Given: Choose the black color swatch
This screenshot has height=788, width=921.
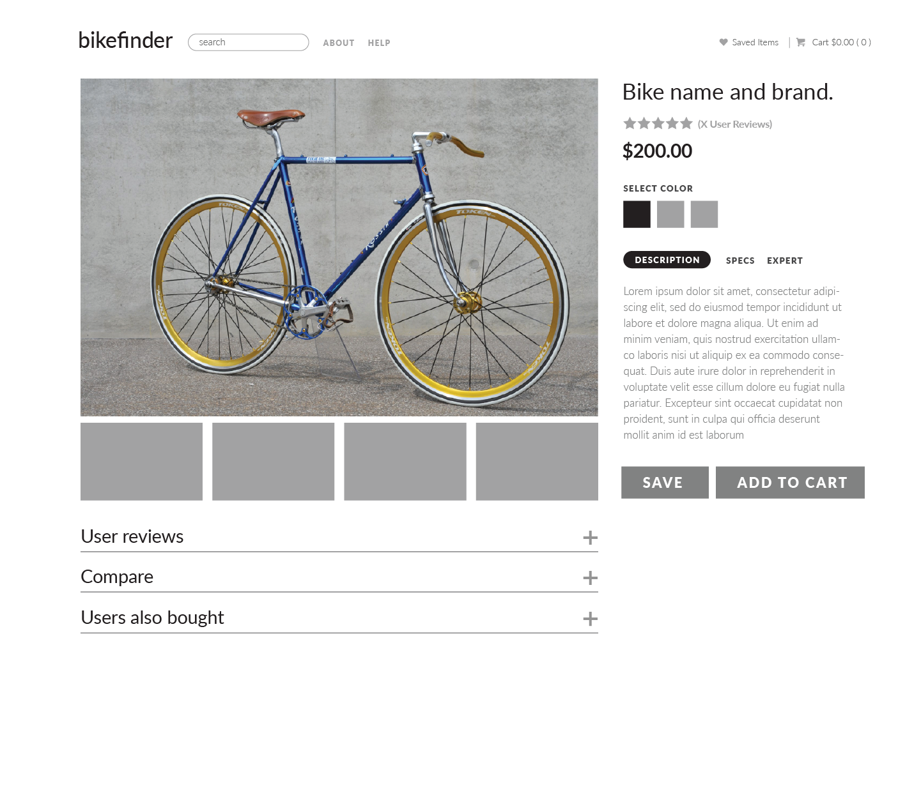Looking at the screenshot, I should (x=637, y=215).
